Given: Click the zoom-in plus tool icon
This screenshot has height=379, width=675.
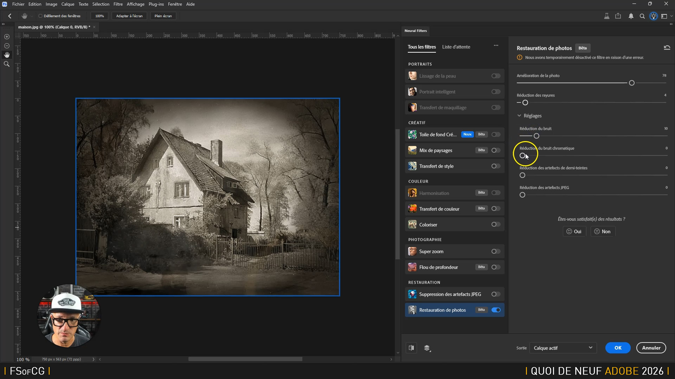Looking at the screenshot, I should pyautogui.click(x=7, y=36).
